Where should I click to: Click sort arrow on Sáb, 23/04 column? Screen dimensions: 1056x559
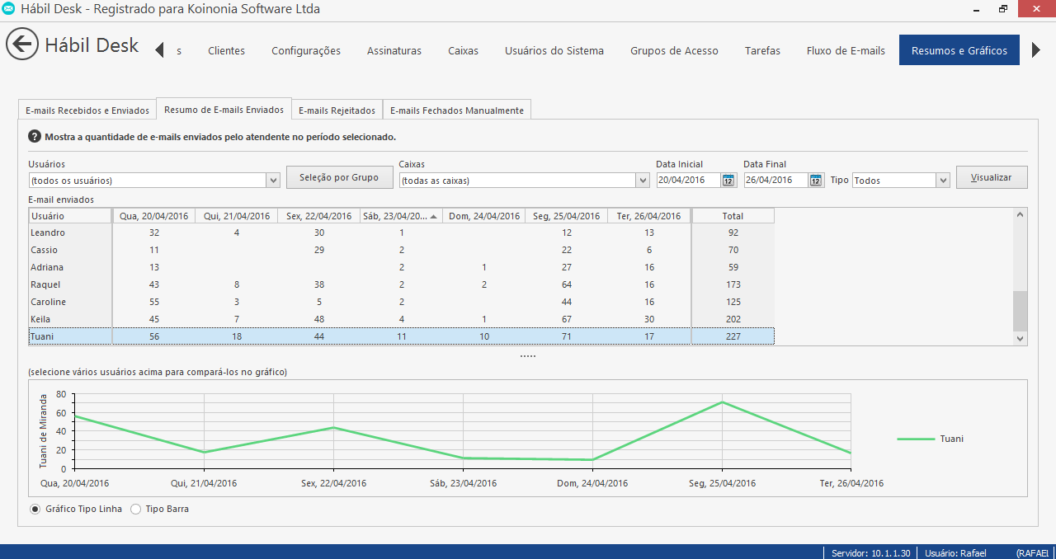[x=435, y=216]
